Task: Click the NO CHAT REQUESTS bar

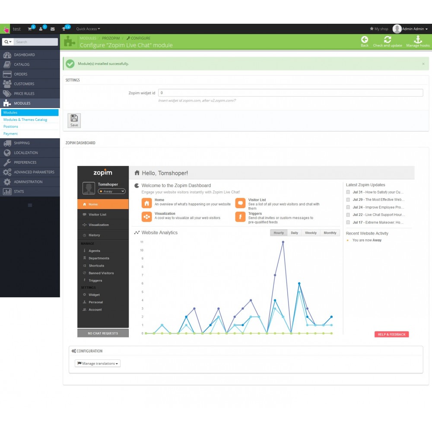Action: 103,333
